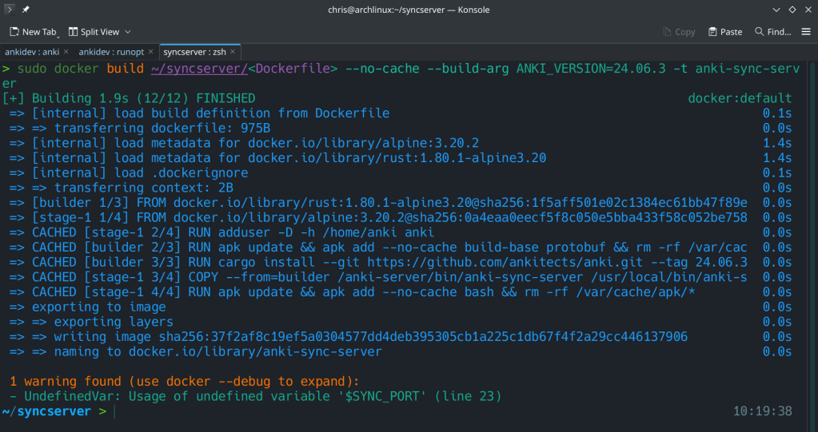Close the ankidev : runopt tab
The image size is (818, 432).
150,52
